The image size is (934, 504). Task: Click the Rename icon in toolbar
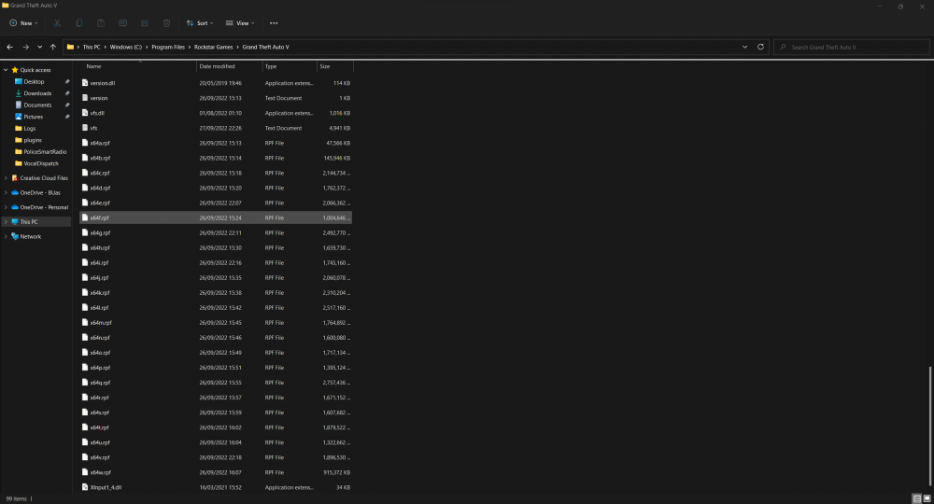tap(122, 23)
